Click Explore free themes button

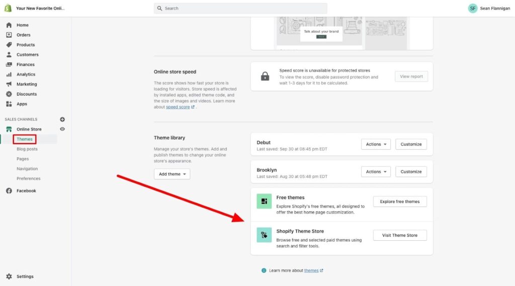[400, 202]
